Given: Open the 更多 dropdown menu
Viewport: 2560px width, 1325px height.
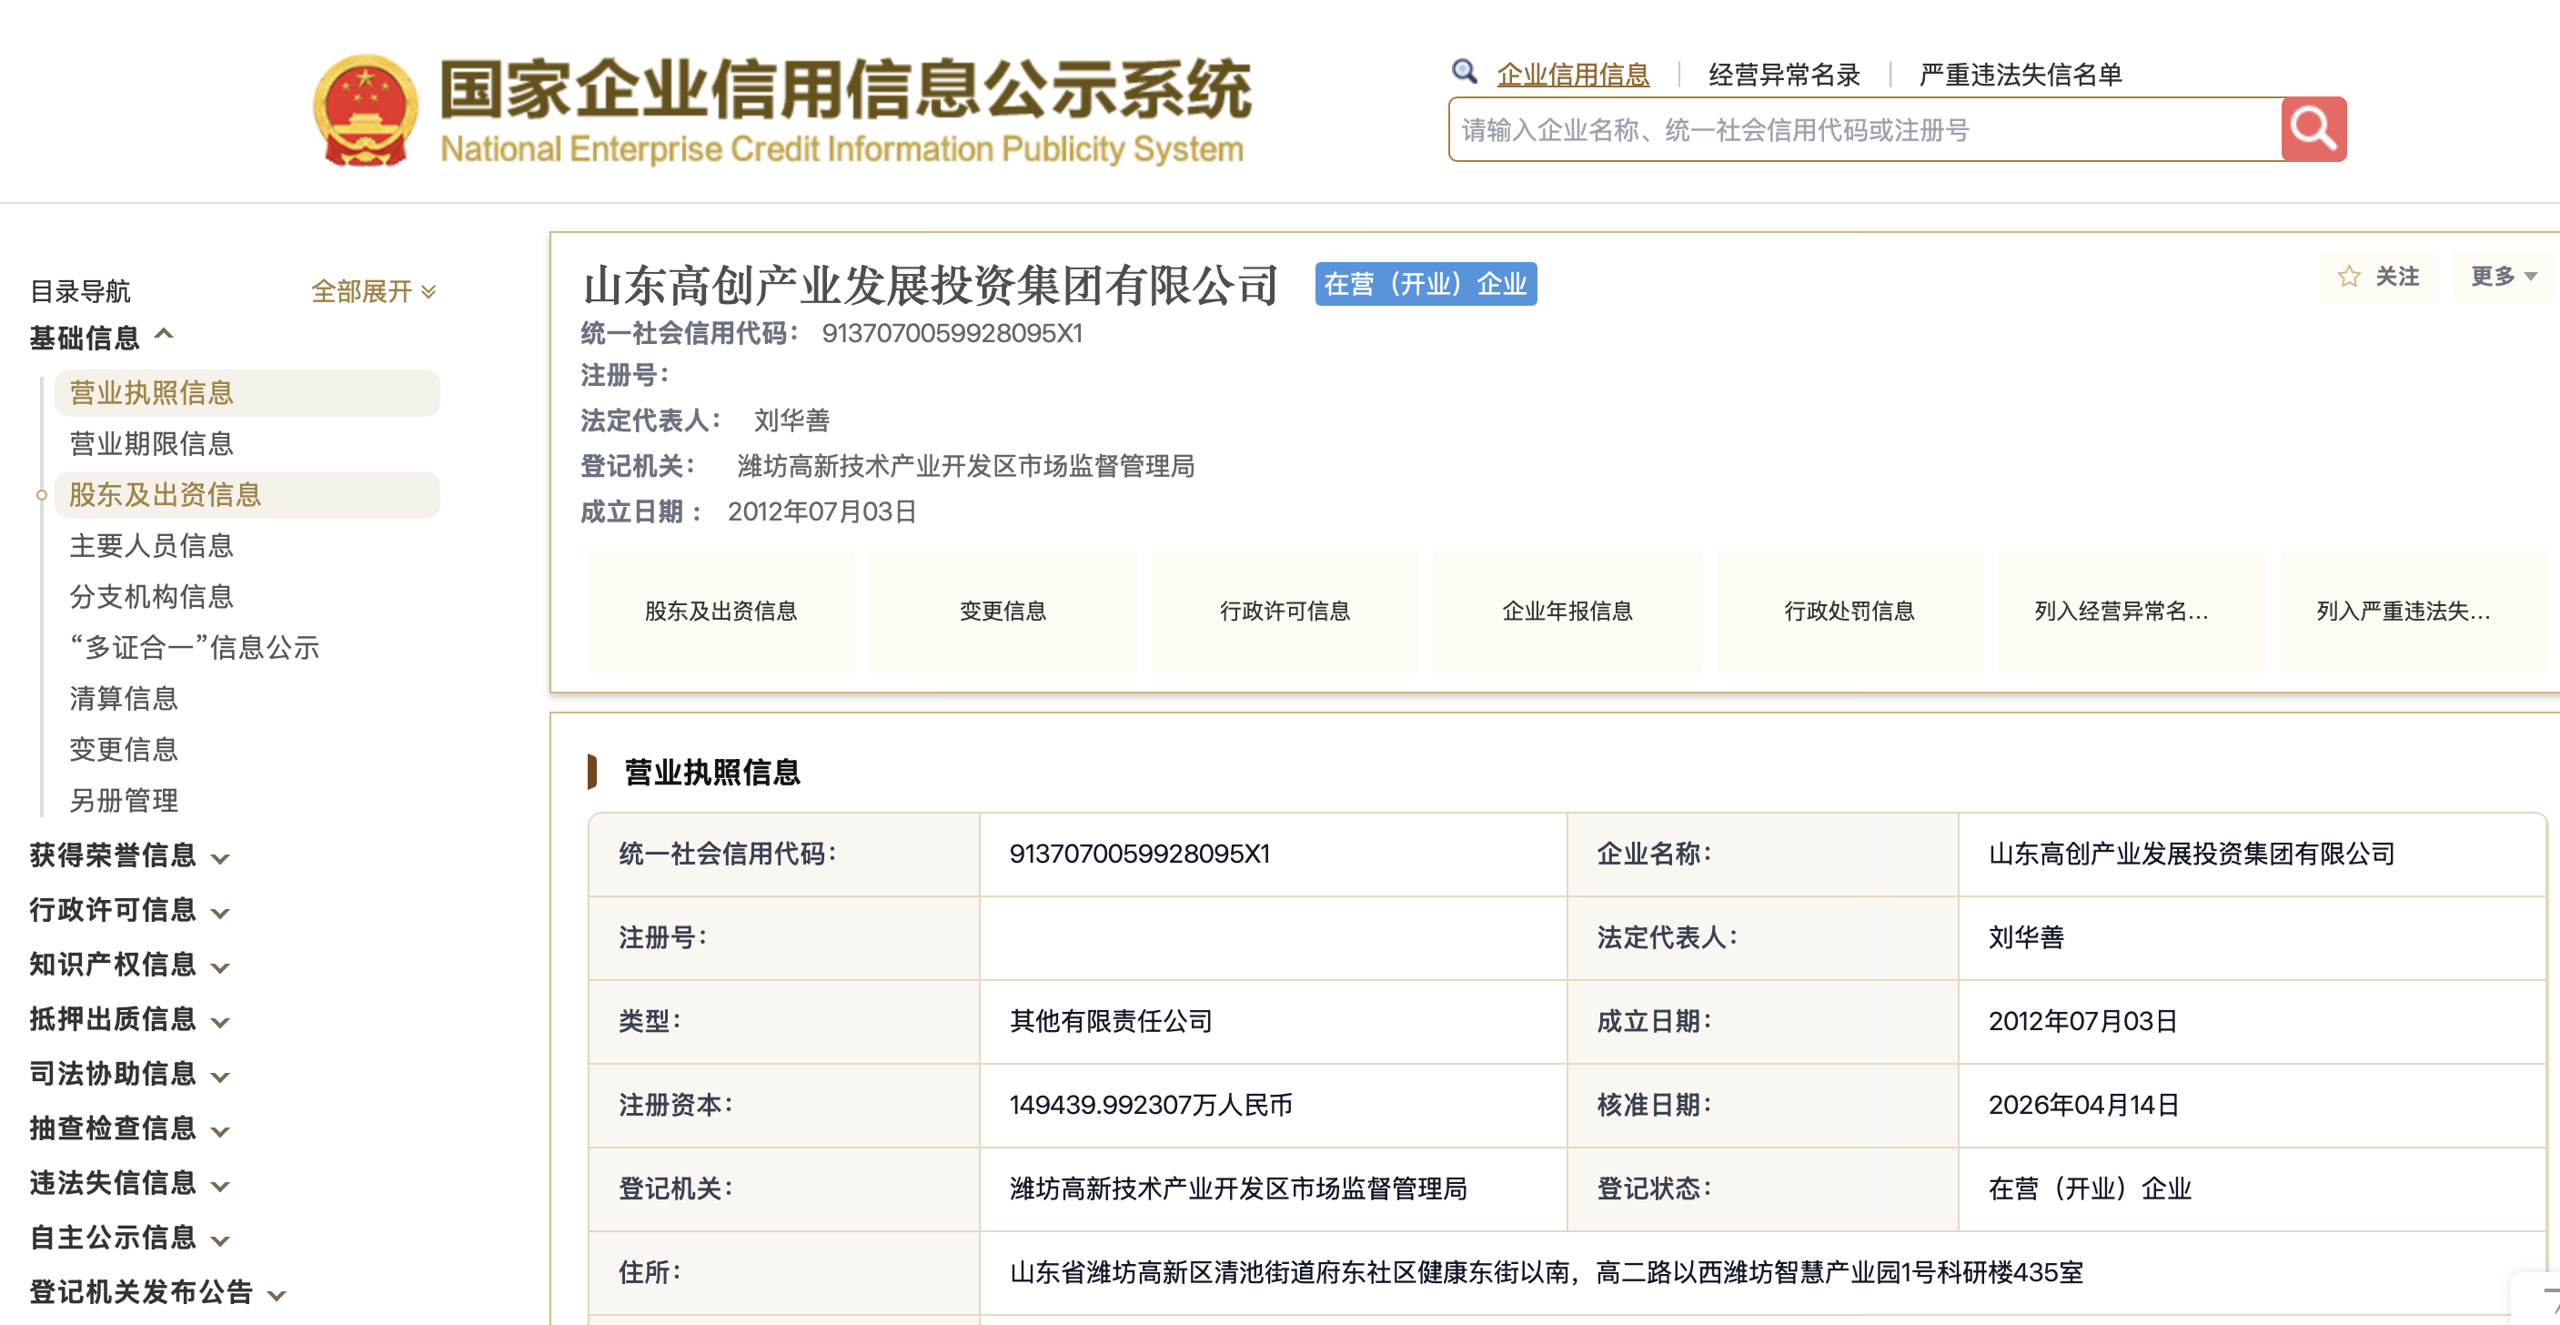Looking at the screenshot, I should click(x=2504, y=277).
